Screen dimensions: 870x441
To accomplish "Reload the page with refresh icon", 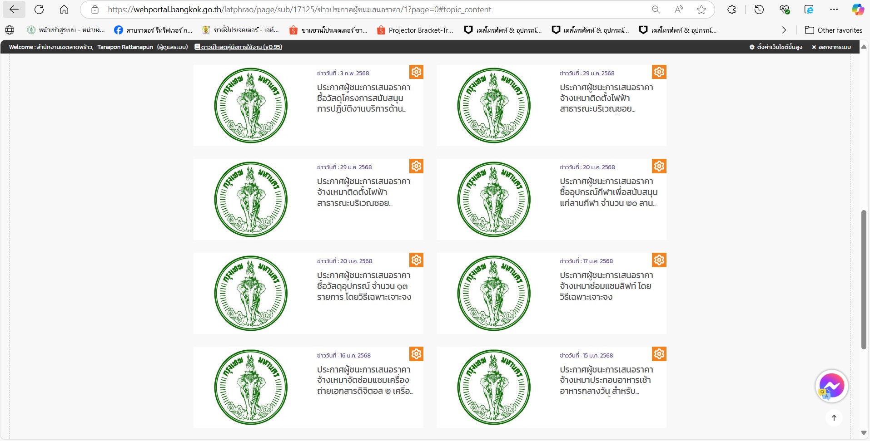I will point(39,10).
